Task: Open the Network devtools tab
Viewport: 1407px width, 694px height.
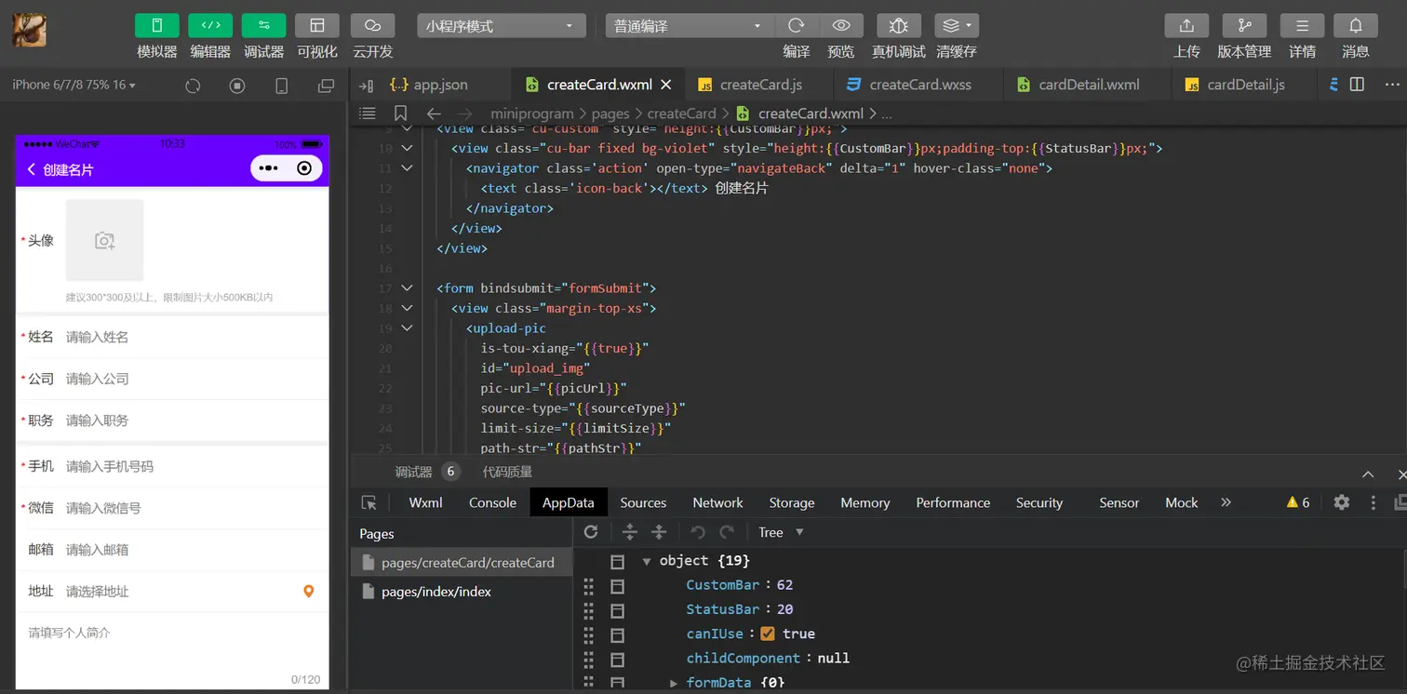Action: (717, 502)
